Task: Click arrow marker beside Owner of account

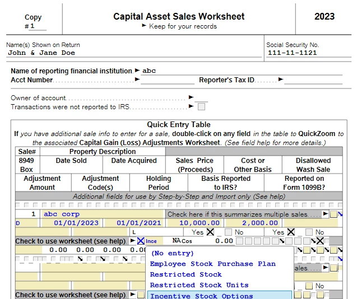Action: coord(191,97)
